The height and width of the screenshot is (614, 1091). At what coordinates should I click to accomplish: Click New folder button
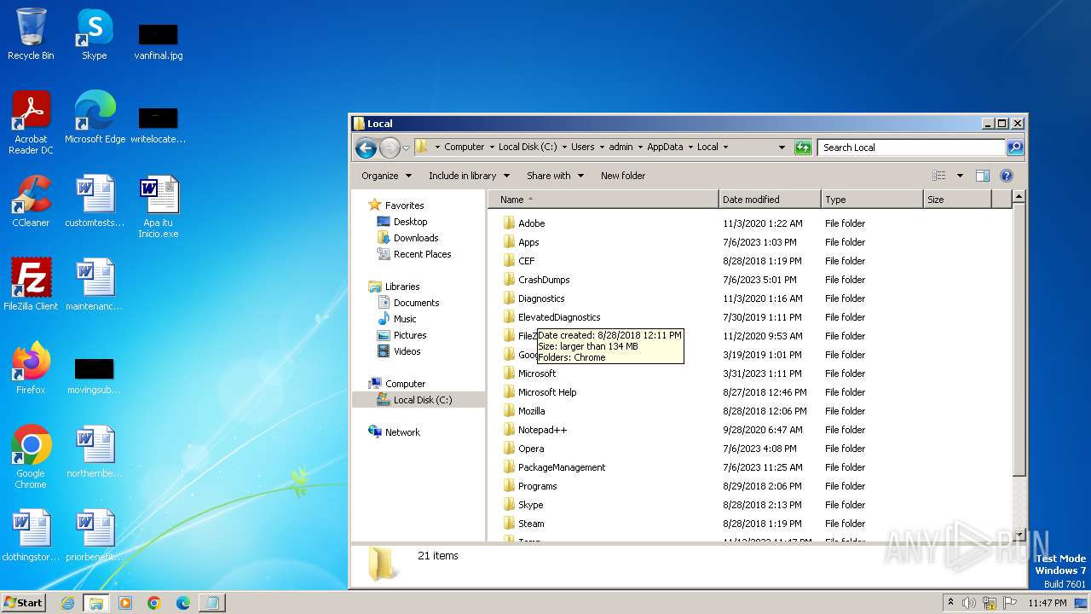coord(623,176)
